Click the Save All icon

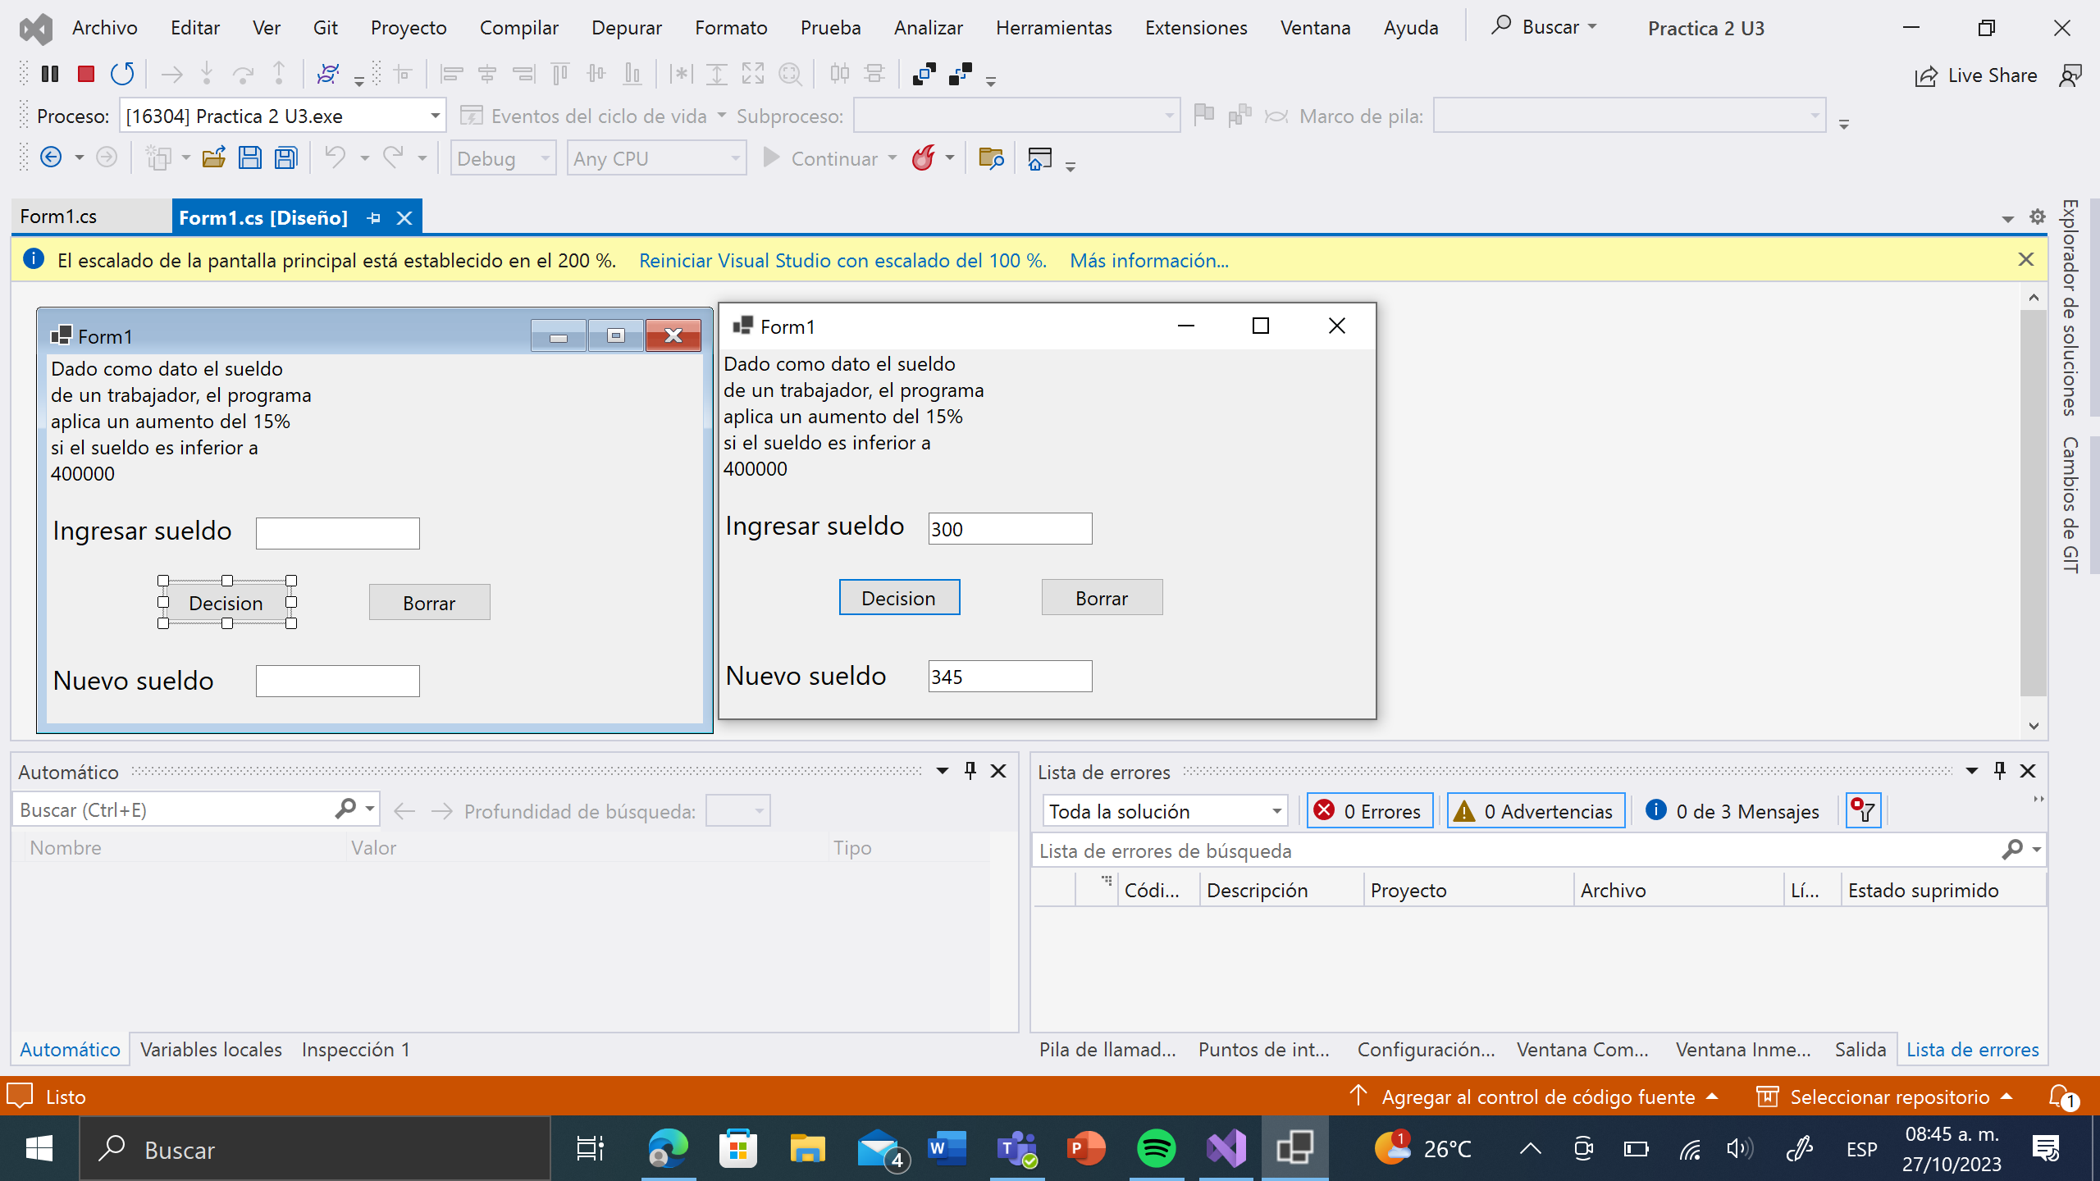[x=285, y=157]
